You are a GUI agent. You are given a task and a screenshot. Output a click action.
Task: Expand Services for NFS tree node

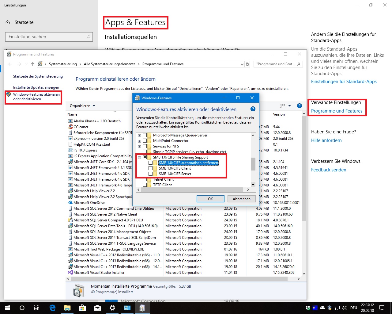click(140, 147)
